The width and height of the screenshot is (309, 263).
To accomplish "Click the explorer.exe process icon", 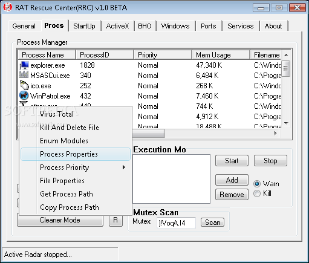I will click(24, 65).
